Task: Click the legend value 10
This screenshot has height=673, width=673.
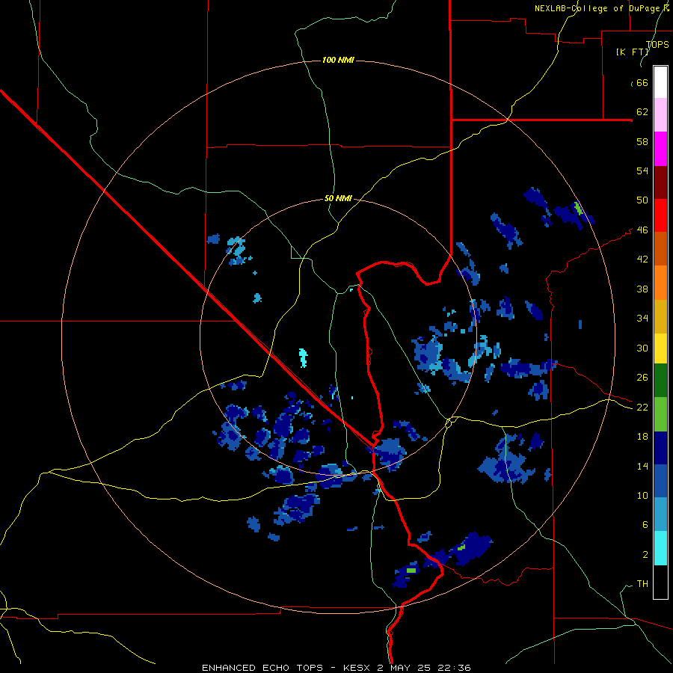Action: (x=642, y=495)
